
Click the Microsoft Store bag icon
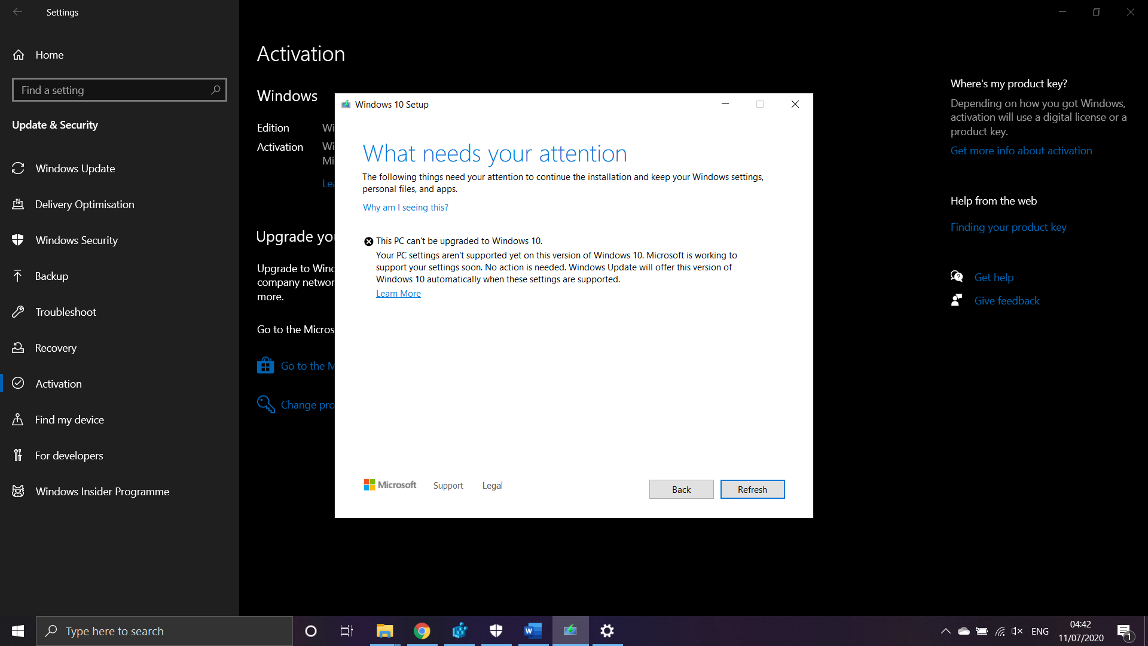(265, 365)
